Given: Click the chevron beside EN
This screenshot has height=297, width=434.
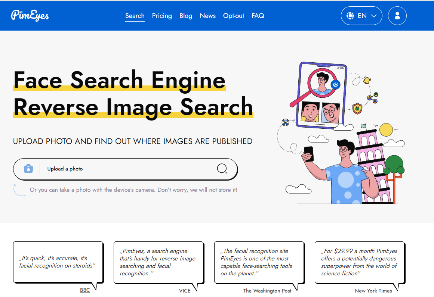Looking at the screenshot, I should pos(374,16).
